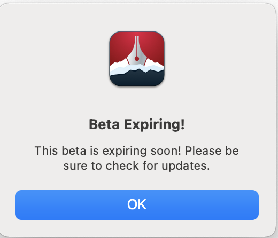The height and width of the screenshot is (238, 278).
Task: Click the 'sure to check for updates.' line
Action: pos(136,166)
